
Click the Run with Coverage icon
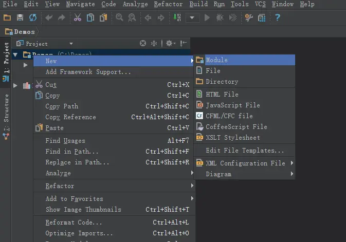pos(232,17)
